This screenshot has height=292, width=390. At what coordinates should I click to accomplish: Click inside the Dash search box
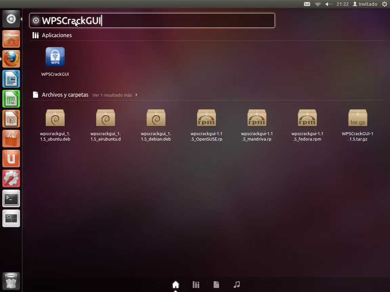[152, 21]
